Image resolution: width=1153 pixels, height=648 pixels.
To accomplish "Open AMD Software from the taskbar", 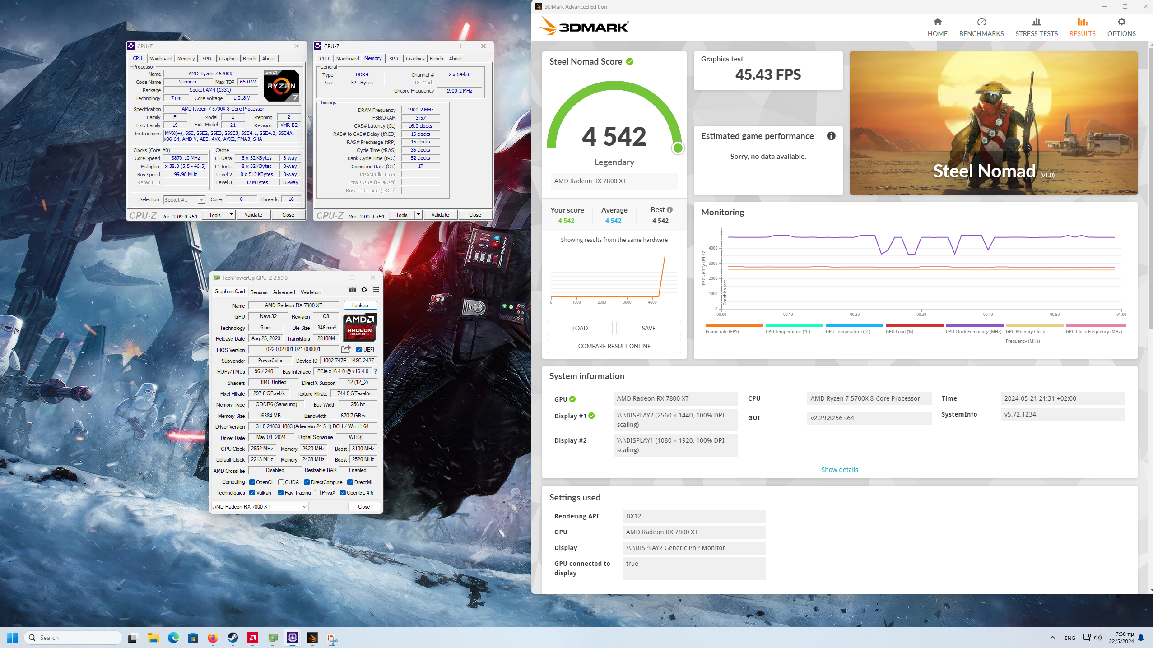I will [x=253, y=638].
